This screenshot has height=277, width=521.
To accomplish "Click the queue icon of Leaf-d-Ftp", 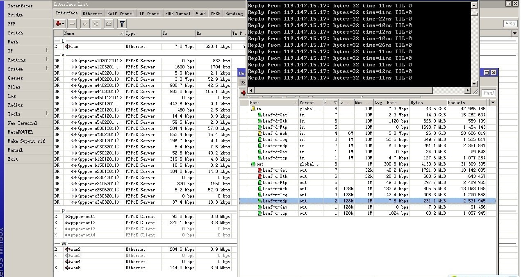I will pyautogui.click(x=259, y=127).
